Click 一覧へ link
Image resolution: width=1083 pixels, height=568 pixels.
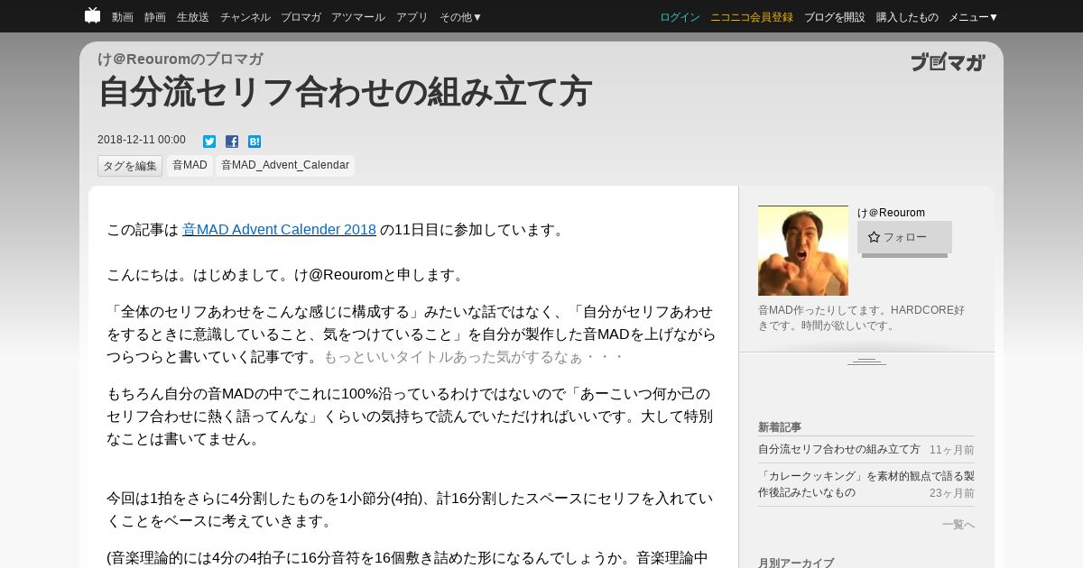coord(958,525)
